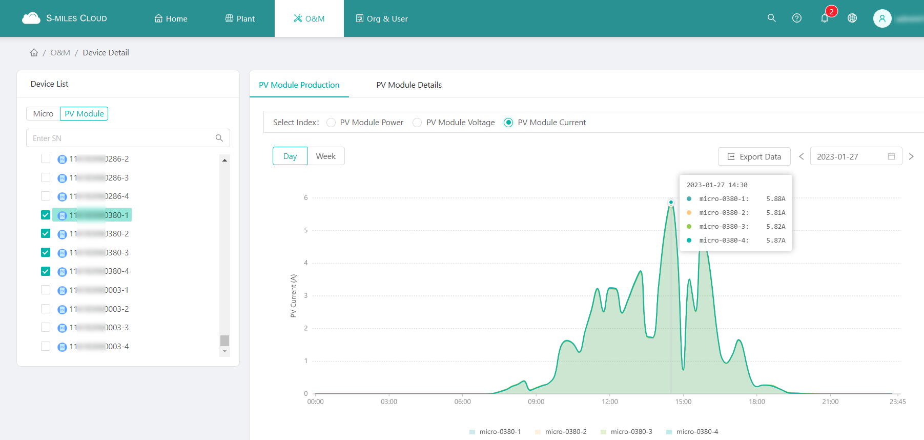The image size is (924, 440).
Task: Switch to the PV Module Details tab
Action: pos(408,85)
